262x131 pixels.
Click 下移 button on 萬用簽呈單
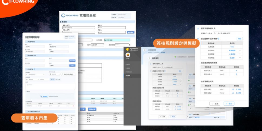click(x=82, y=109)
